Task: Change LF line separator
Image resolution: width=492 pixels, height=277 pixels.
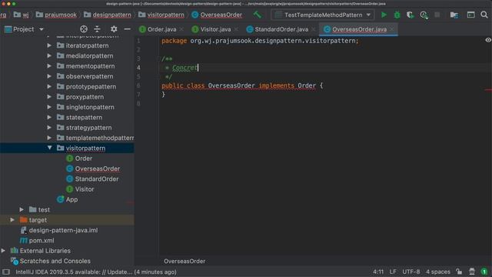Action: 393,272
